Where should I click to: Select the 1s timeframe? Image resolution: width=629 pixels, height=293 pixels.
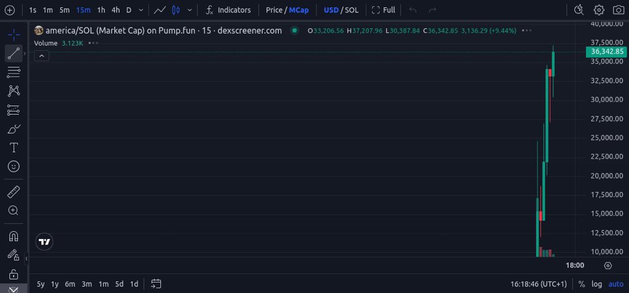pyautogui.click(x=33, y=10)
